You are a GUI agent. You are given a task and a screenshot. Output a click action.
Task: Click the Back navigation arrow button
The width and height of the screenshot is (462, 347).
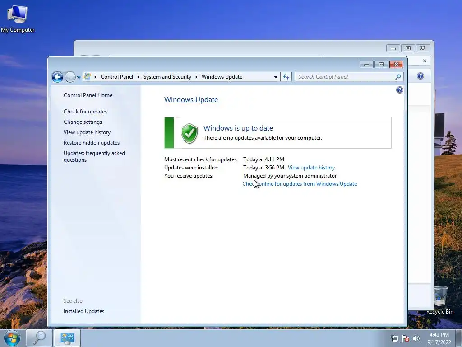[57, 77]
